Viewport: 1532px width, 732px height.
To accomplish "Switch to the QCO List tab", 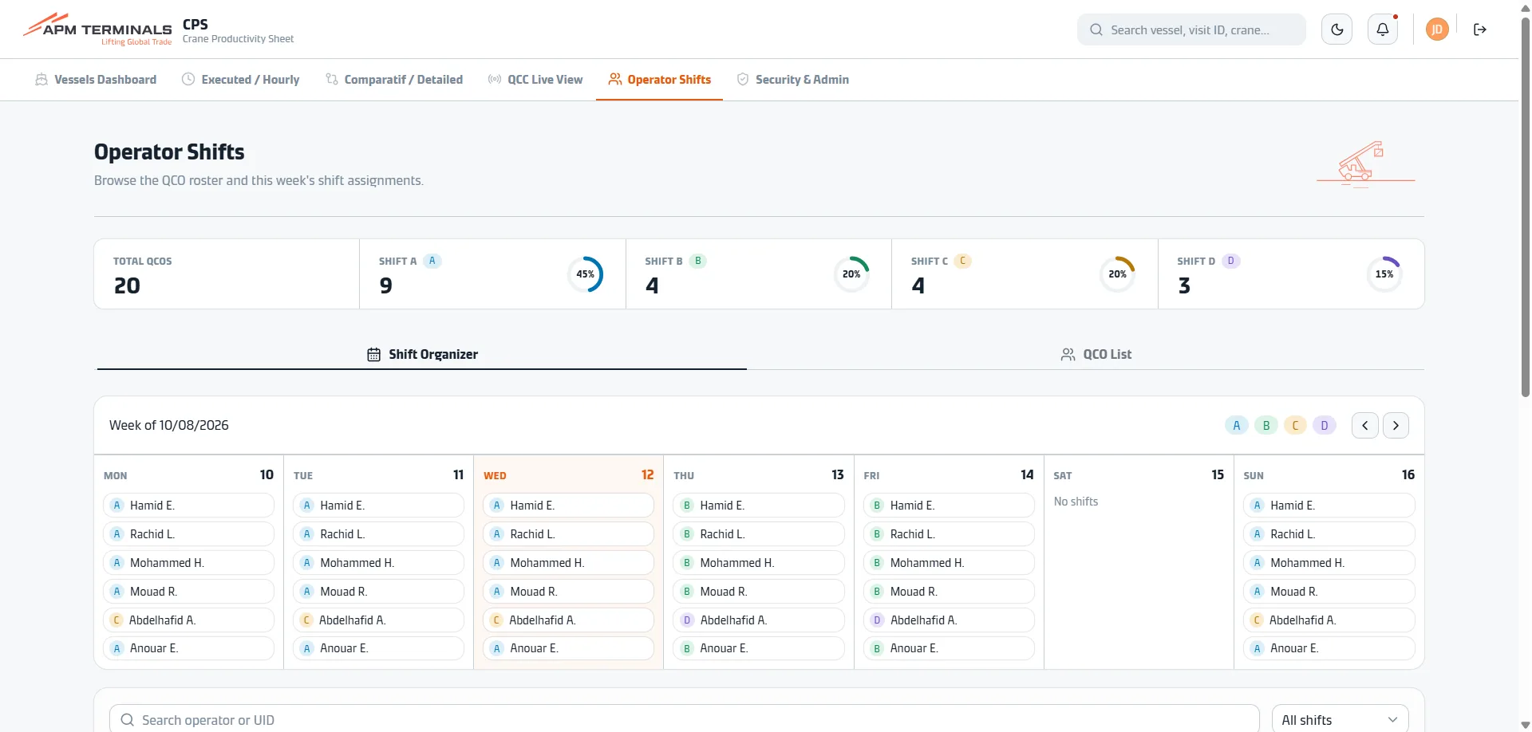I will tap(1096, 354).
